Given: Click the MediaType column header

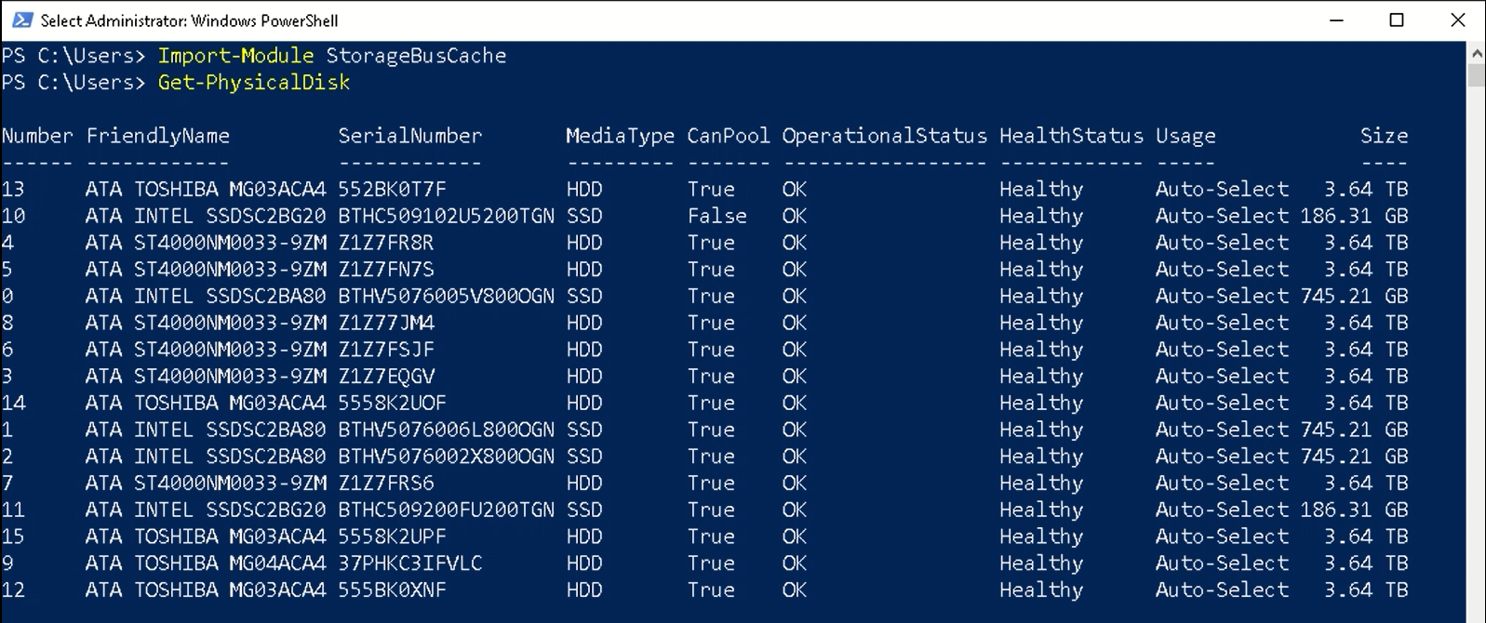Looking at the screenshot, I should (620, 137).
